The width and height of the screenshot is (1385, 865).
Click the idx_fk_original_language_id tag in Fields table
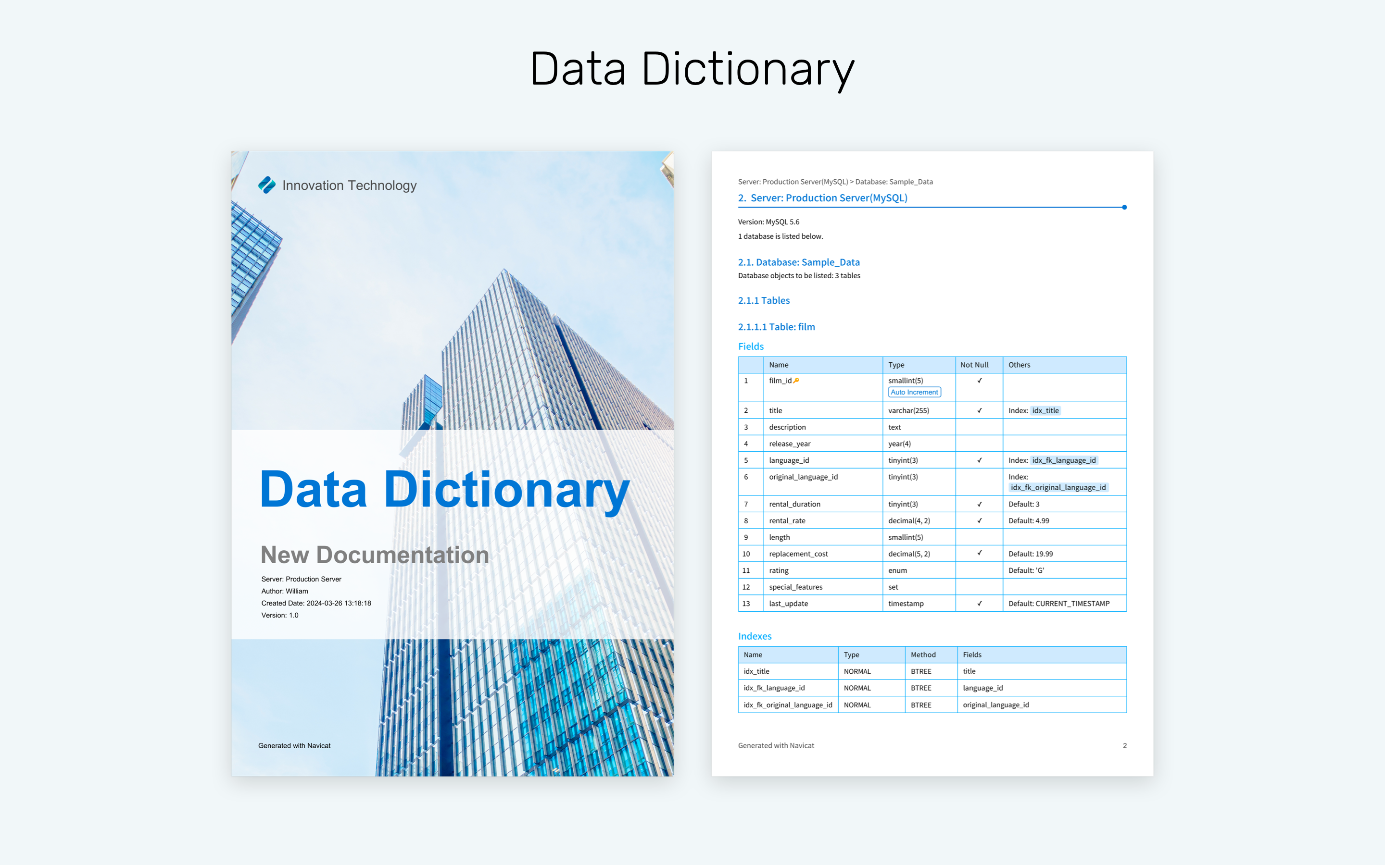pyautogui.click(x=1058, y=487)
